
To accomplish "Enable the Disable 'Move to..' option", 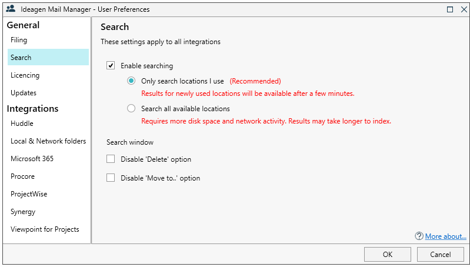I will tap(111, 178).
